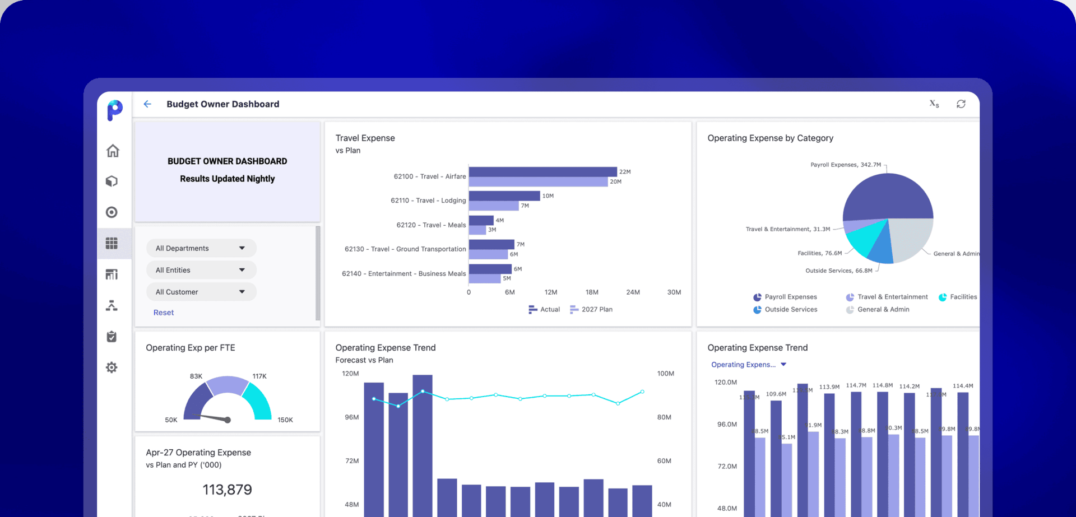This screenshot has height=517, width=1076.
Task: Select the target circle sidebar icon
Action: (112, 212)
